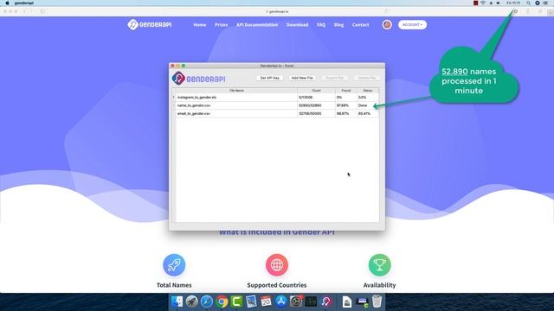Open GenderAPI app icon in dock
Viewport: 554px width, 311px height.
tap(325, 301)
